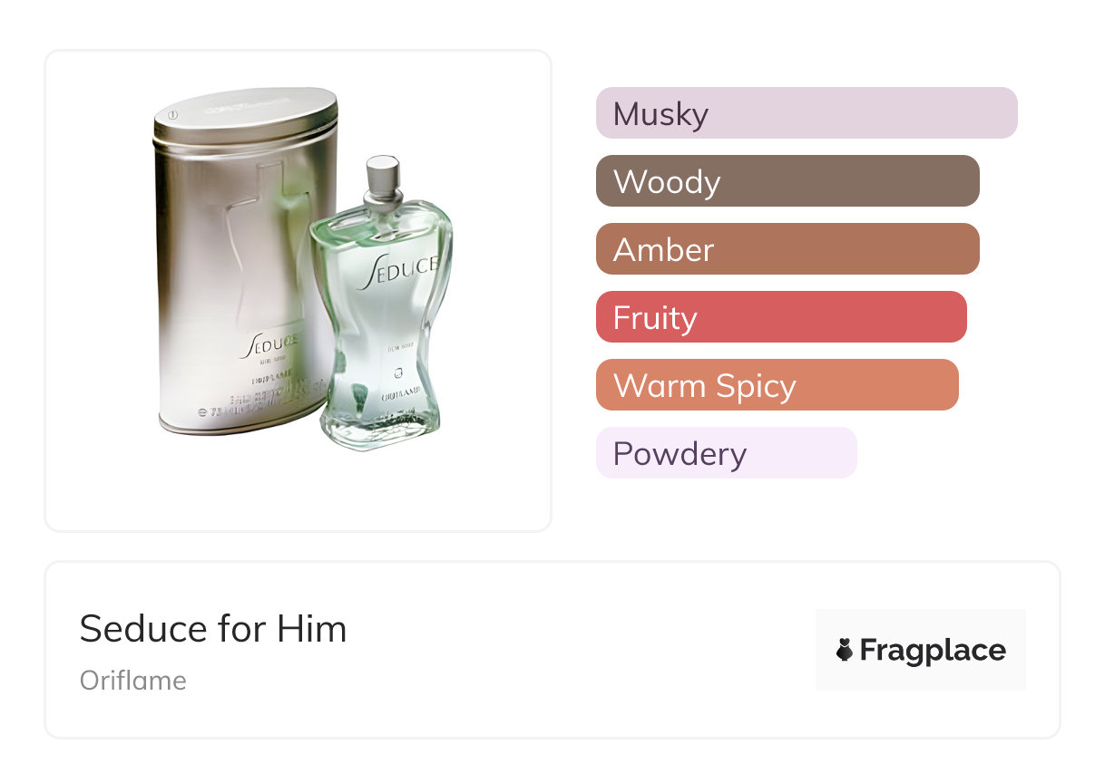Click the silver spray cap on the bottle
Screen dimensions: 1105x783
(383, 171)
